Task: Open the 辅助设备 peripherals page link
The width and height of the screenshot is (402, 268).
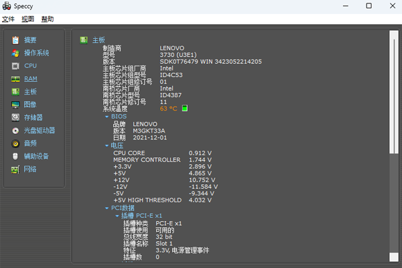Action: coord(36,156)
